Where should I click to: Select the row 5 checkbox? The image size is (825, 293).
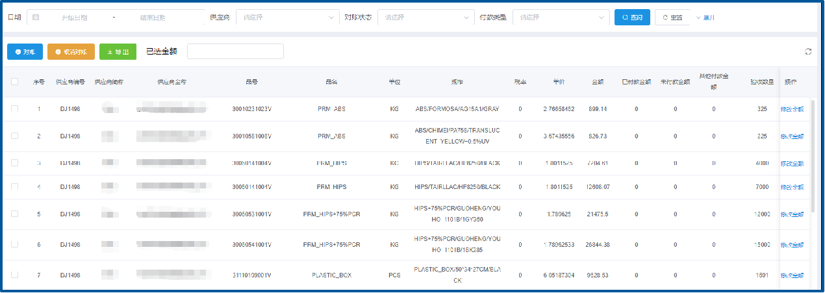(14, 214)
